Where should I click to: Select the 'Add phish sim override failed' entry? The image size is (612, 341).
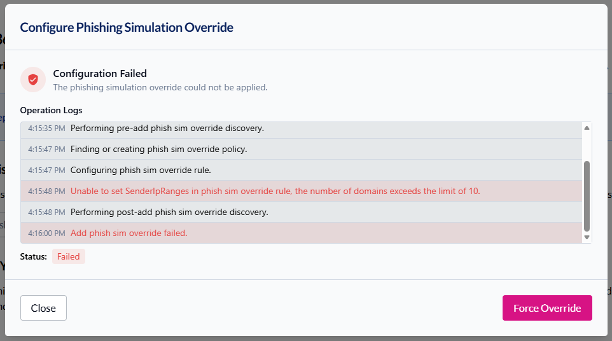point(129,233)
